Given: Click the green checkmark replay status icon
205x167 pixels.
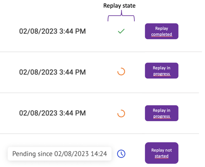Looking at the screenshot, I should pos(121,31).
